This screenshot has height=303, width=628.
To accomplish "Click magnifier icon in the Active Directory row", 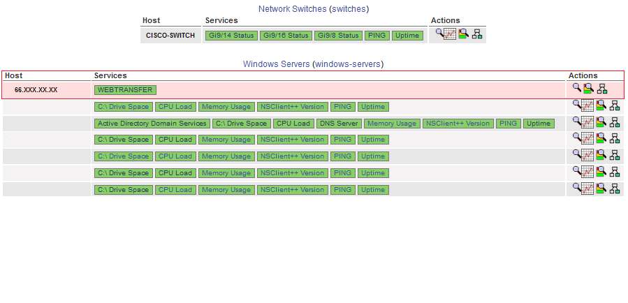I will tap(577, 121).
